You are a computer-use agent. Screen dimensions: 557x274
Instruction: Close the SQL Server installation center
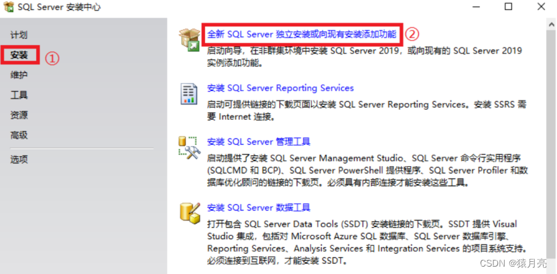541,7
